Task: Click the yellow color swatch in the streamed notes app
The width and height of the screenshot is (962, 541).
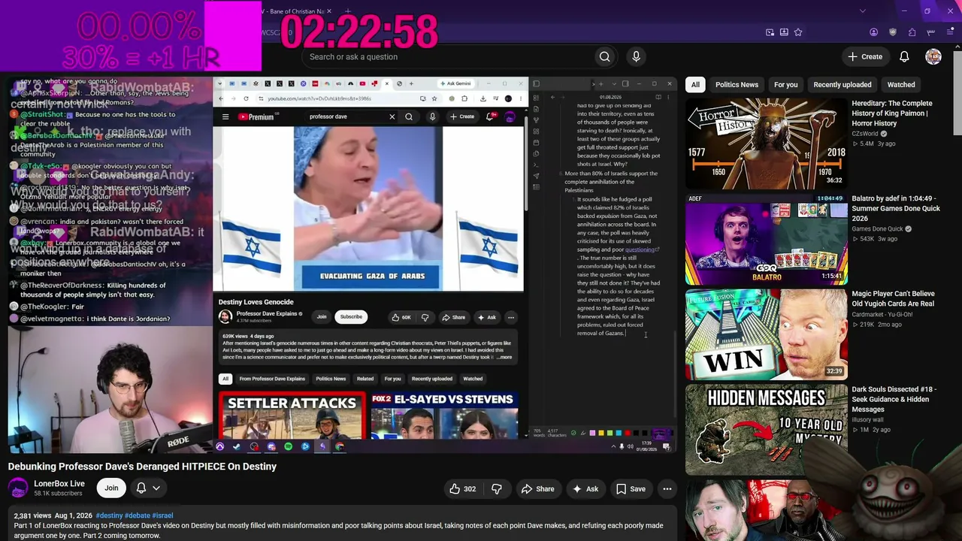Action: coord(600,434)
